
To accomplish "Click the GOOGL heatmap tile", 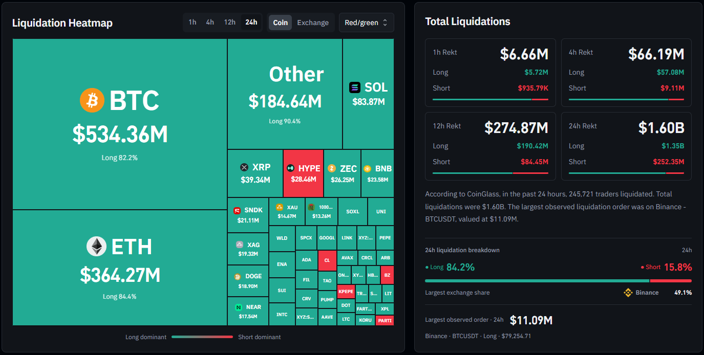I will coord(327,238).
